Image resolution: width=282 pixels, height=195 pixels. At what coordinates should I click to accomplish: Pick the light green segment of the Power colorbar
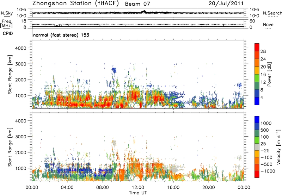[257, 78]
